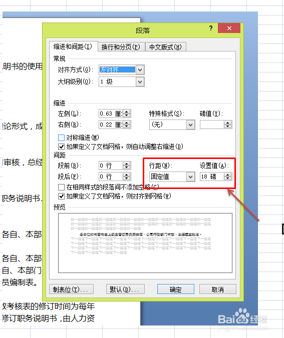Select the 左对齐 alignment field

click(117, 70)
